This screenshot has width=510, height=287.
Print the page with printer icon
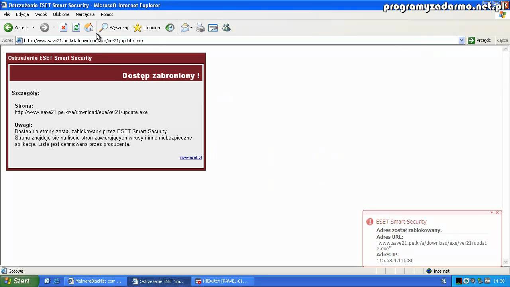[x=200, y=28]
